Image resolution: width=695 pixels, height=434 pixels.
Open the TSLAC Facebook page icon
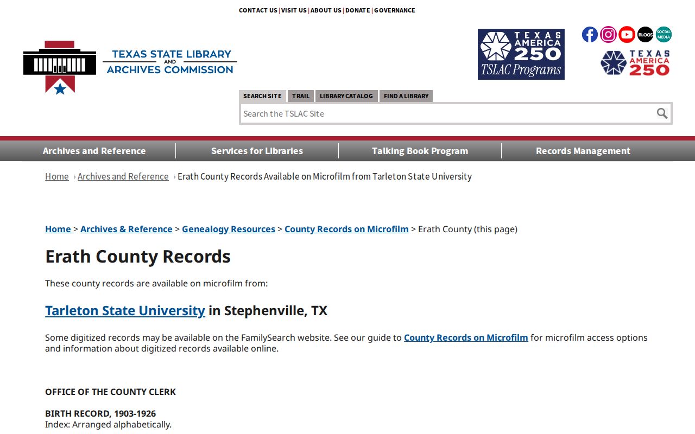coord(590,35)
